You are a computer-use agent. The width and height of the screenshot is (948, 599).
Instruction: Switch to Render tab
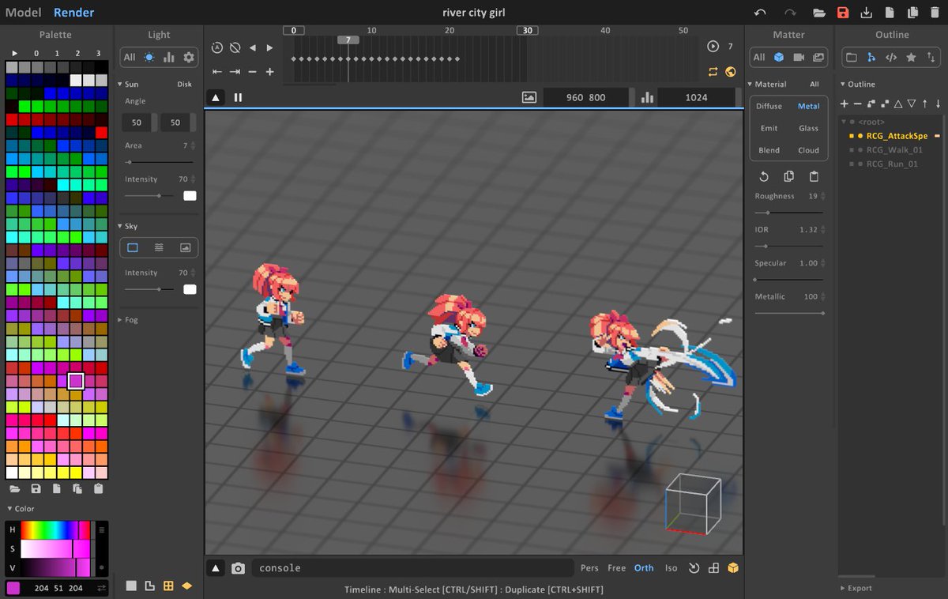(x=74, y=13)
